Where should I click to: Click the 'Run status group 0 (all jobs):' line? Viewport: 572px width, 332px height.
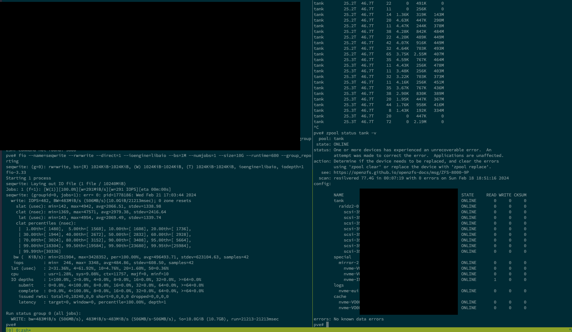click(43, 313)
